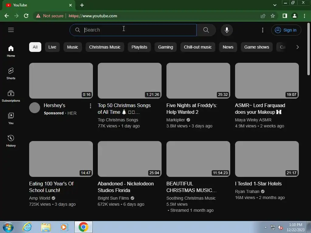Open the Hershey's sponsored video thumbnail

[x=61, y=81]
